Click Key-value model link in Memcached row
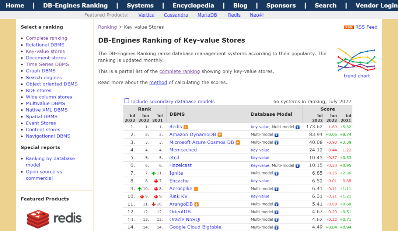Image resolution: width=398 pixels, height=231 pixels. 260,150
